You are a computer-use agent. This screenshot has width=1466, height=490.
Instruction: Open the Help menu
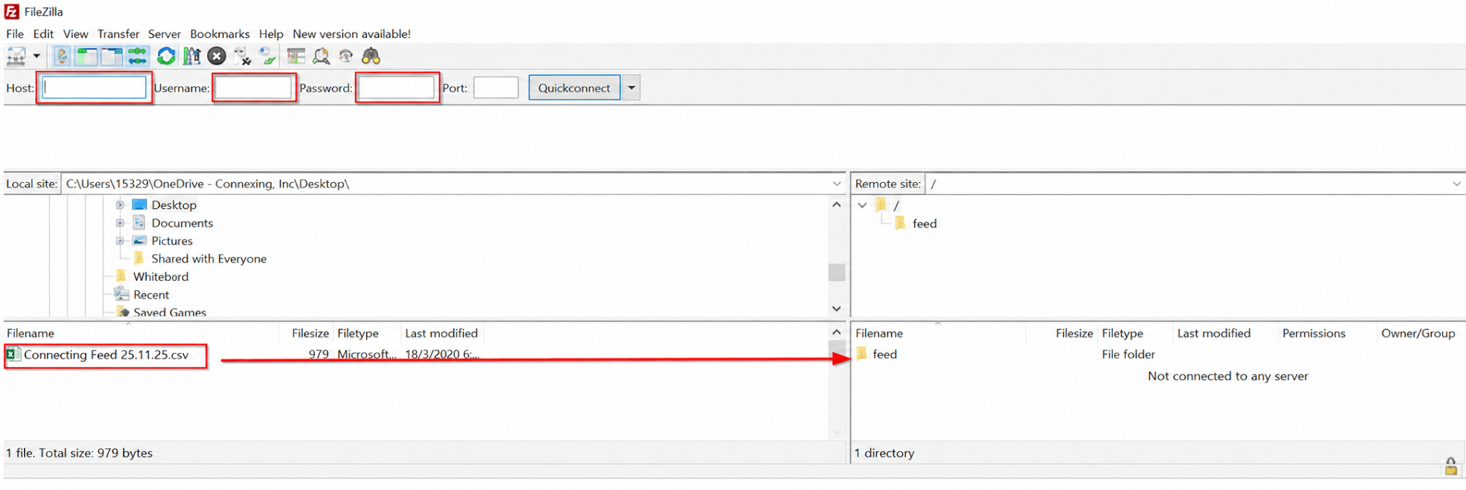(x=271, y=34)
